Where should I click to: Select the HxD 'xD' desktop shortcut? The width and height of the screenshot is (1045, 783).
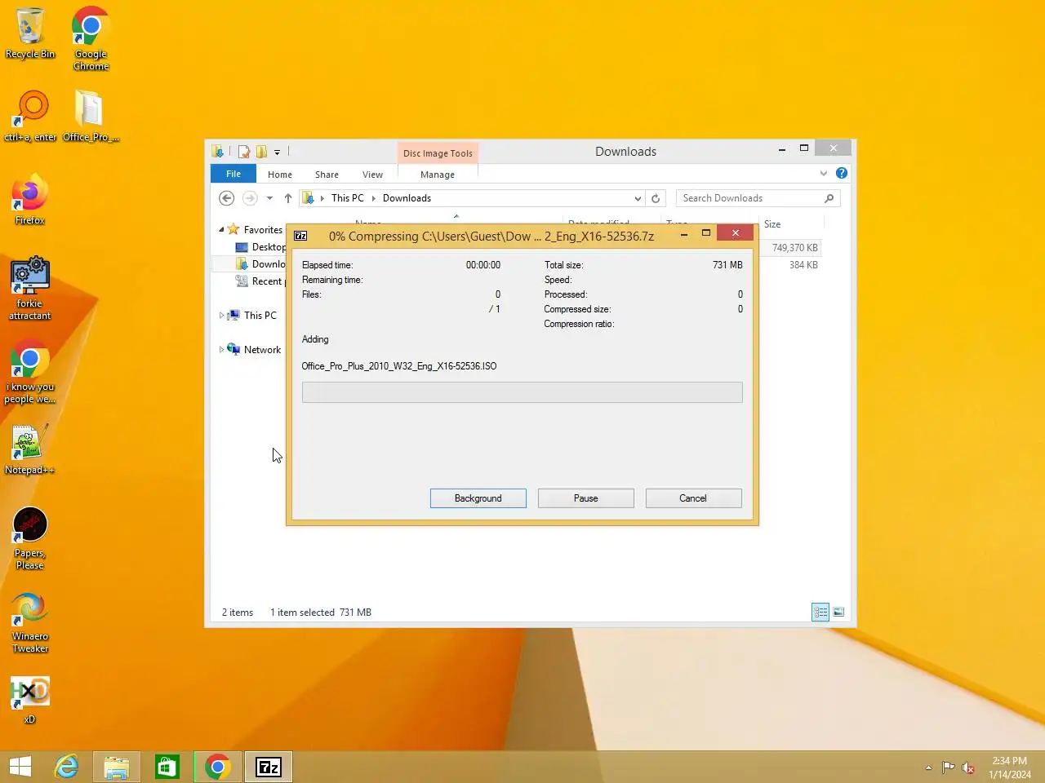click(x=30, y=700)
